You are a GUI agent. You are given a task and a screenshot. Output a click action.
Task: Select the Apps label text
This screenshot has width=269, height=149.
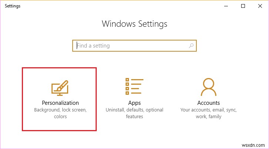(x=134, y=103)
